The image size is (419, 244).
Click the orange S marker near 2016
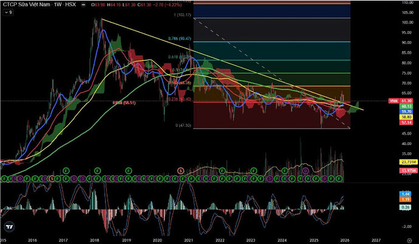tap(52, 178)
